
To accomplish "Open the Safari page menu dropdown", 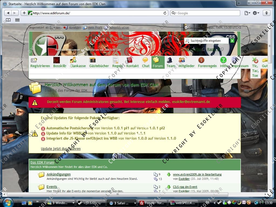I will pyautogui.click(x=247, y=13).
